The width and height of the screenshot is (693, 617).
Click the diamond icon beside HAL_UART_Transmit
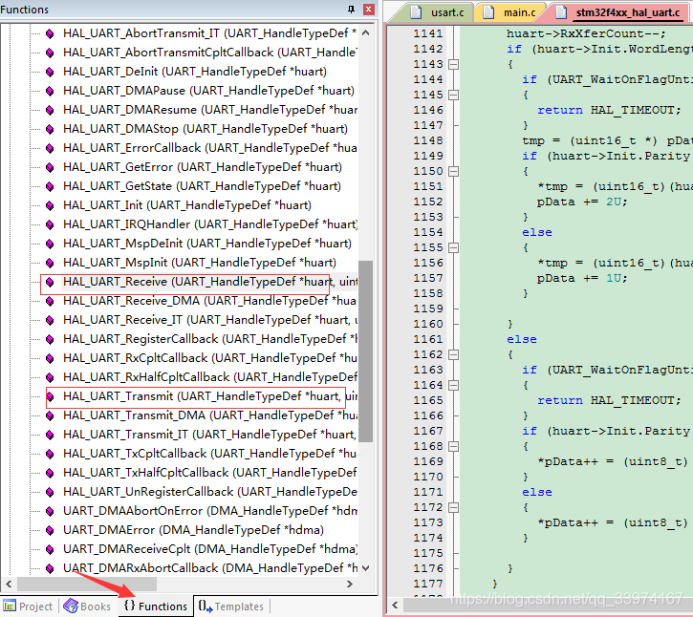pyautogui.click(x=50, y=396)
